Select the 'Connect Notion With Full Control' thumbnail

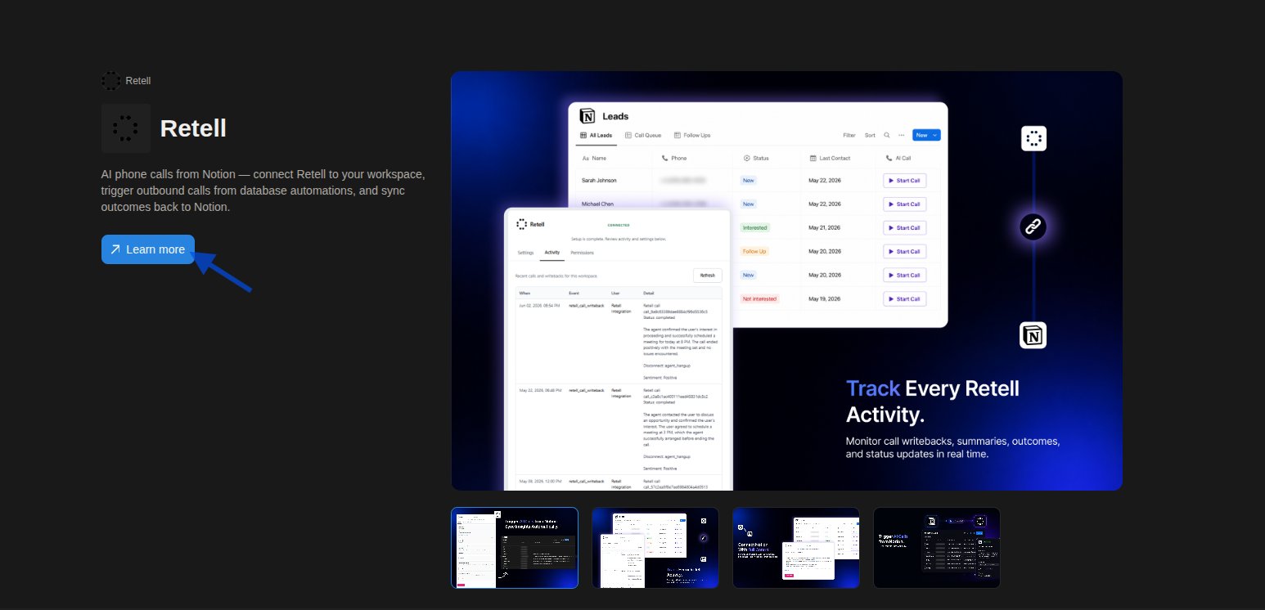point(796,548)
